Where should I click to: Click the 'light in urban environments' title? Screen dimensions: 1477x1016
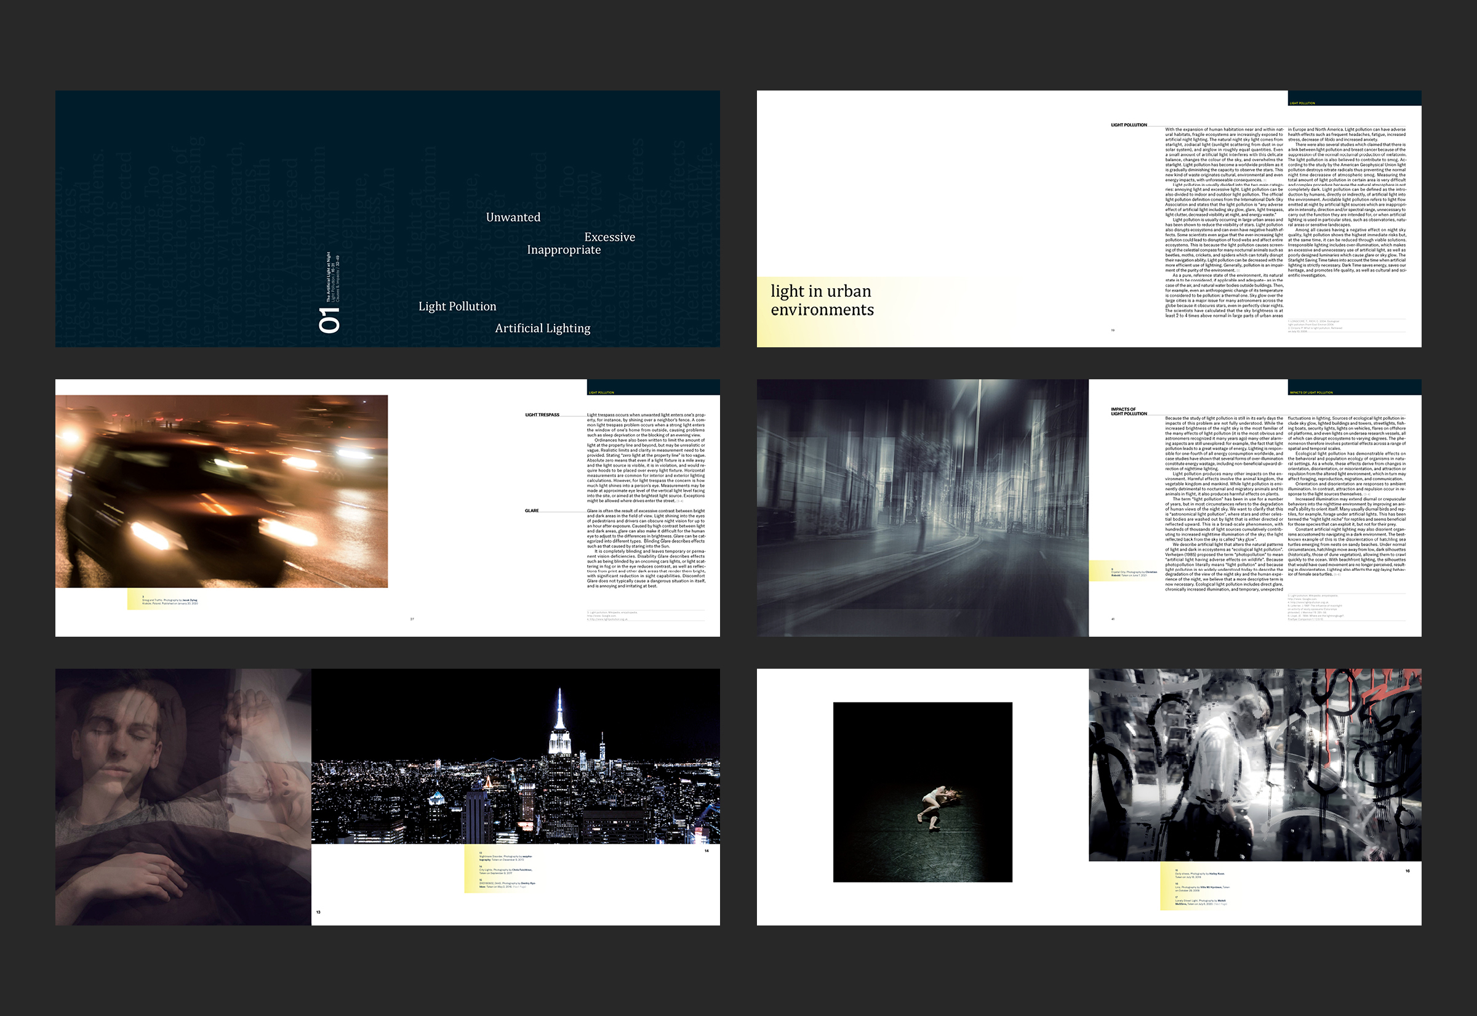(x=822, y=300)
